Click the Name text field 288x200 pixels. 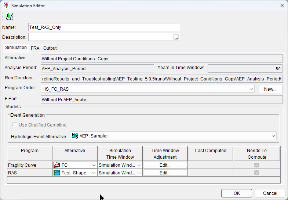(104, 27)
